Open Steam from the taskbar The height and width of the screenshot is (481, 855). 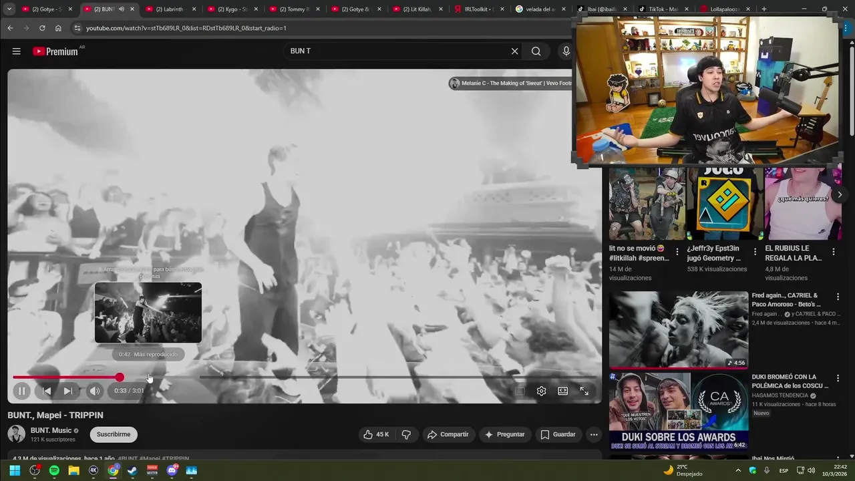[132, 470]
